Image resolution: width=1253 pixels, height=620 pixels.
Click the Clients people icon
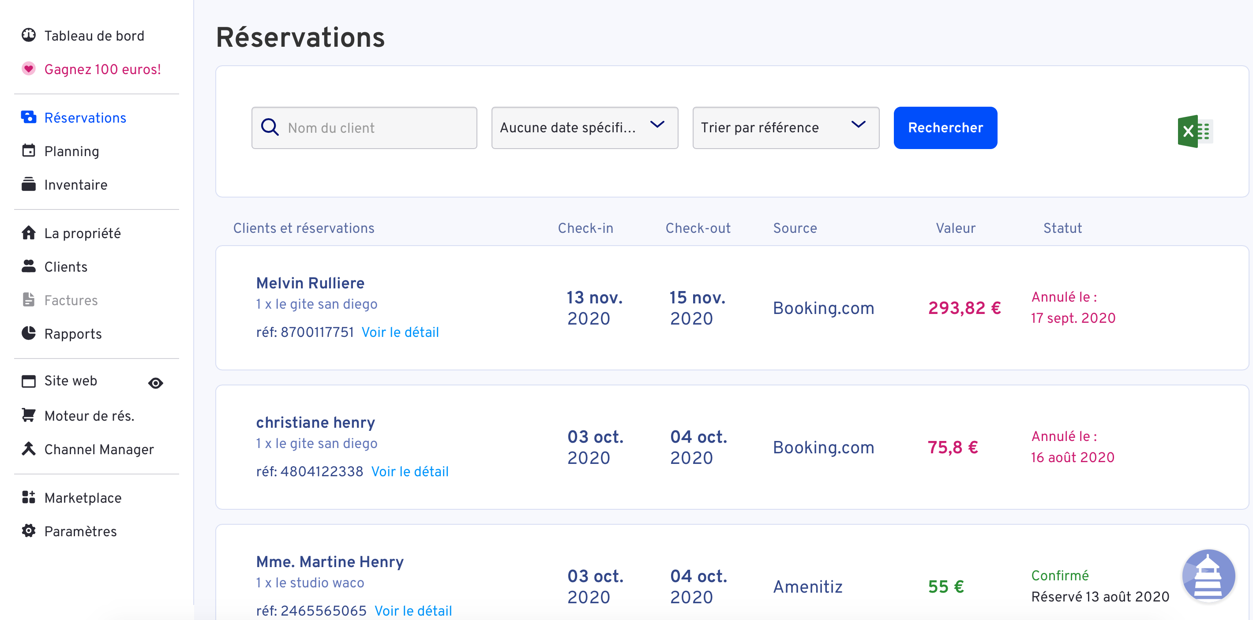29,266
